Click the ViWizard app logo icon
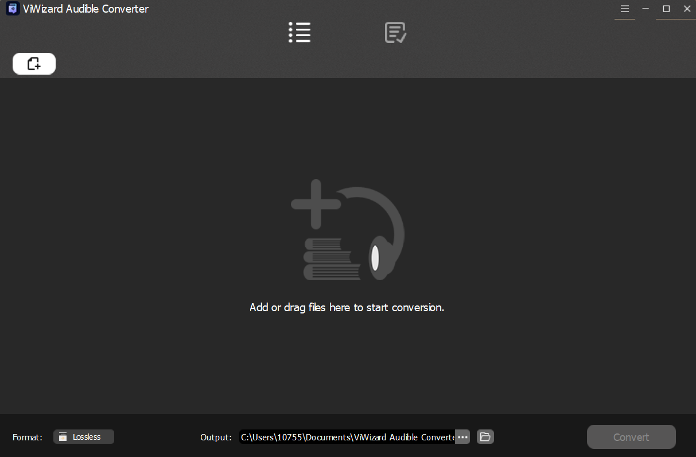The height and width of the screenshot is (457, 696). click(x=12, y=9)
